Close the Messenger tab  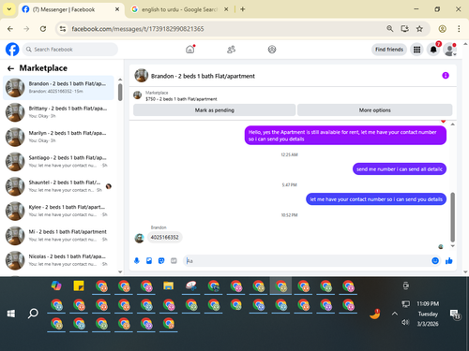(x=117, y=9)
